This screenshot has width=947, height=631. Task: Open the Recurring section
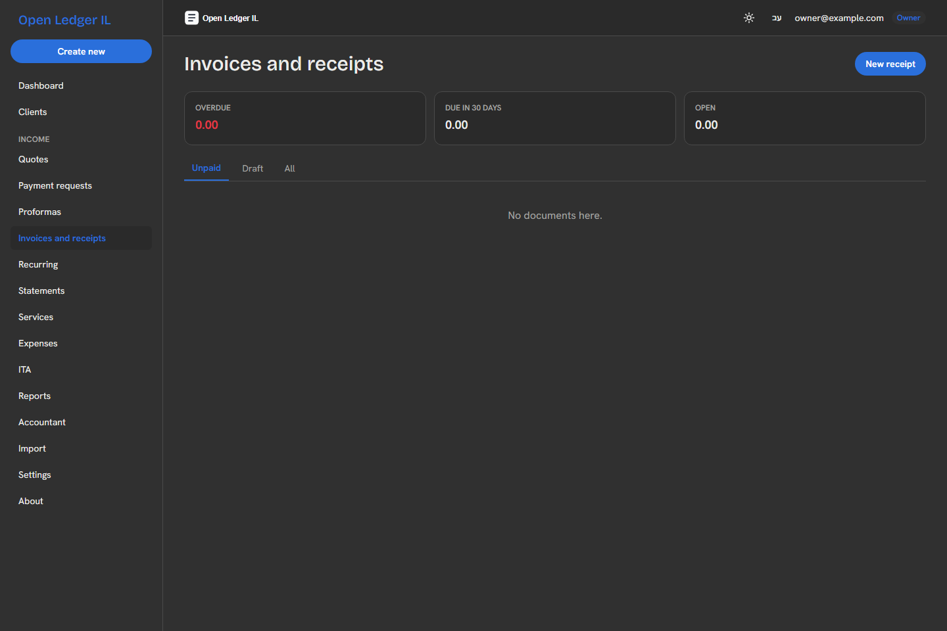click(x=81, y=264)
